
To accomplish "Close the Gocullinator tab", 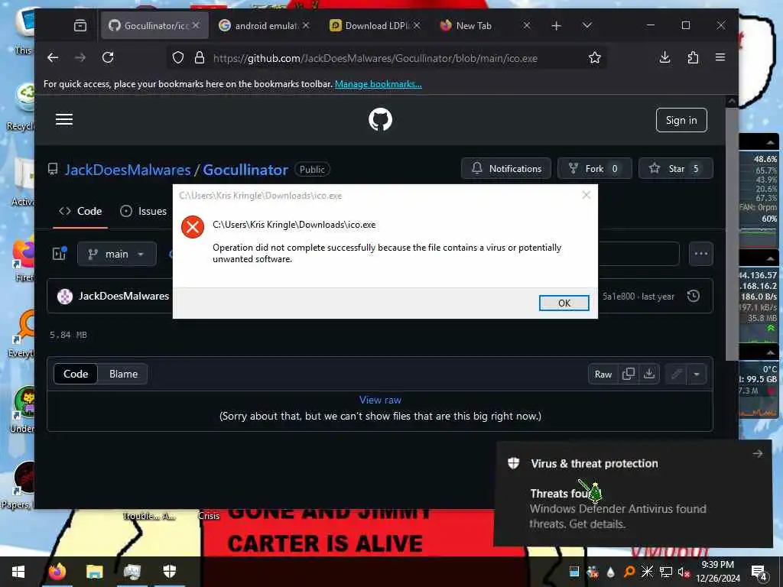I will [x=197, y=25].
